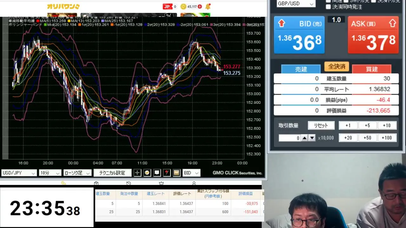Click the GMO CLICK Securities logo
Viewport: 406px width, 228px height.
tap(237, 173)
